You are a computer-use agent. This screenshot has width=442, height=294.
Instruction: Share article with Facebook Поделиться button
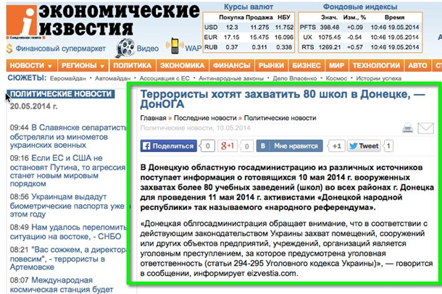(168, 146)
